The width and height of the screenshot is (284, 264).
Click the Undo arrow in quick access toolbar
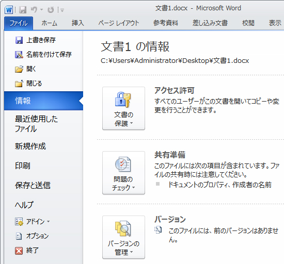click(x=34, y=10)
